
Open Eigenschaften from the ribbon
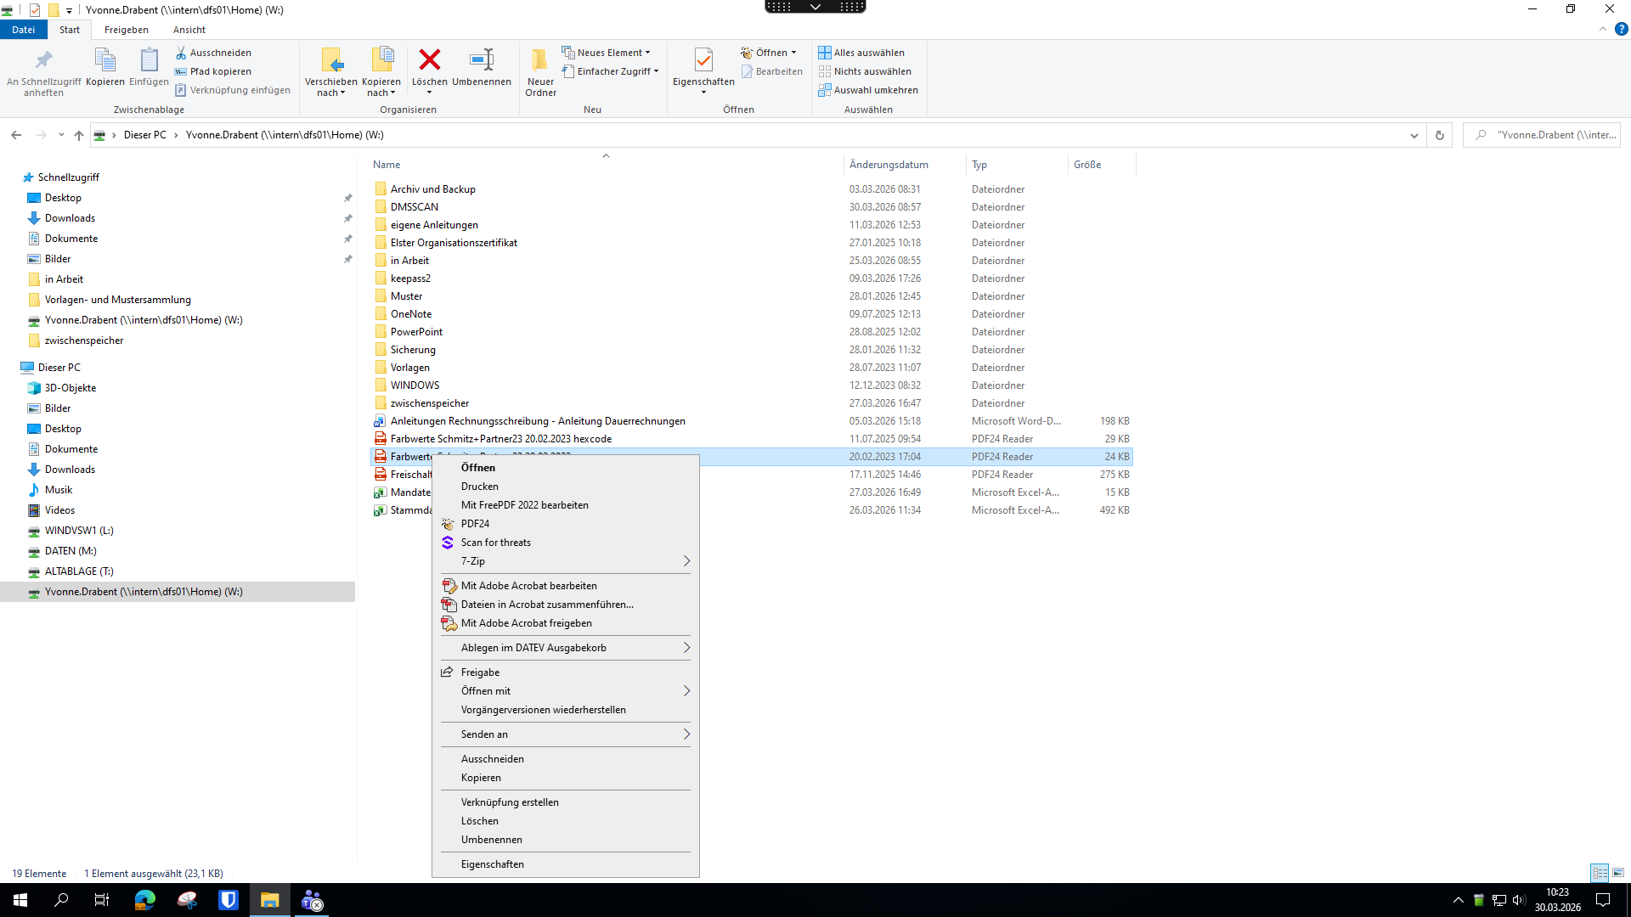tap(703, 60)
